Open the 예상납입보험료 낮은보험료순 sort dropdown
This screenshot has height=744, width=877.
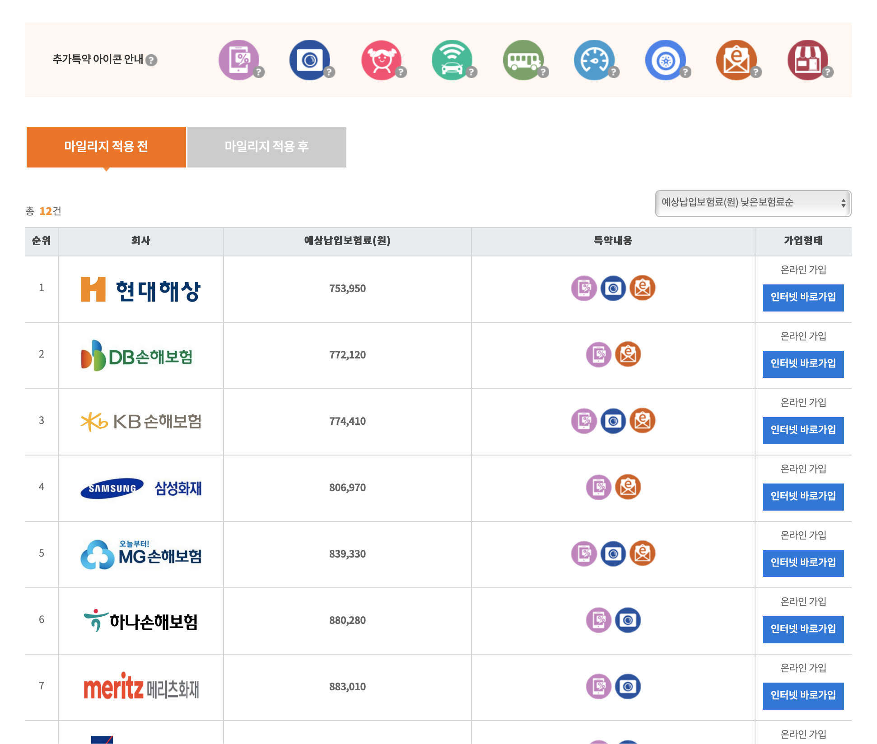pos(753,203)
